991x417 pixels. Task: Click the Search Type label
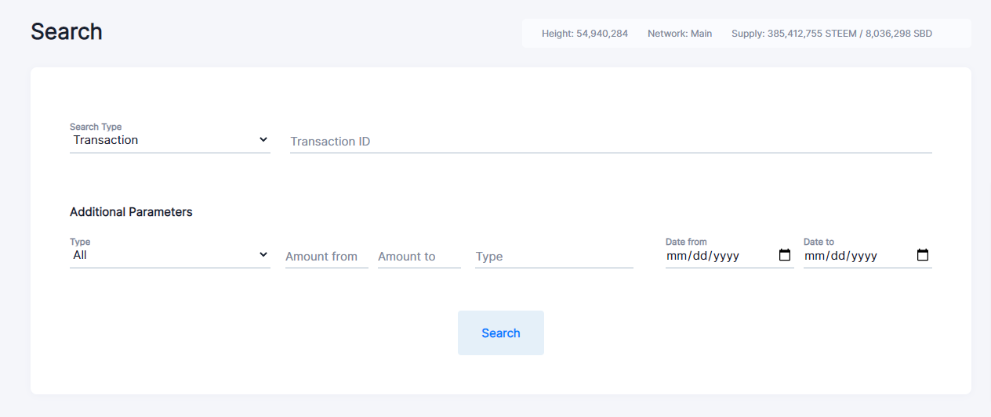coord(96,127)
